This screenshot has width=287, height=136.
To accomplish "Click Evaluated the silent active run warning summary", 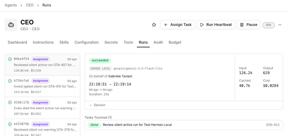I will 45,108.
